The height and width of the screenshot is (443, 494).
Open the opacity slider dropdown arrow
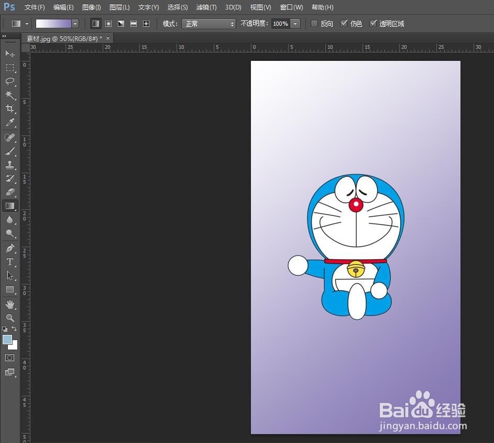pos(295,24)
